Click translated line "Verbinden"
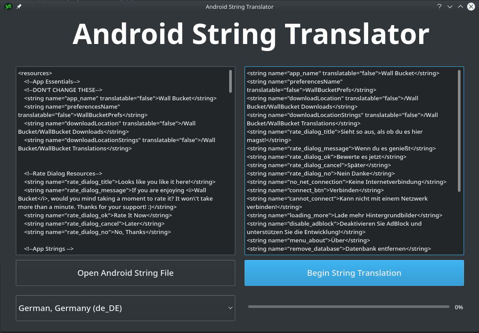479x333 pixels. coord(315,190)
